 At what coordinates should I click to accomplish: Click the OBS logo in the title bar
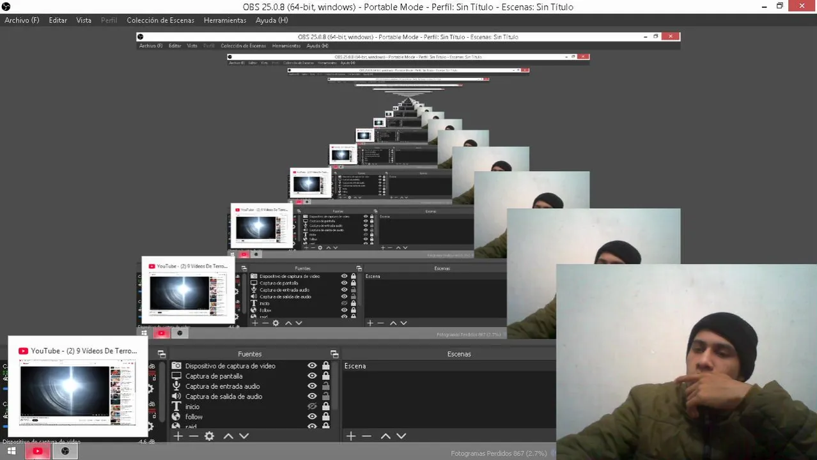tap(6, 6)
